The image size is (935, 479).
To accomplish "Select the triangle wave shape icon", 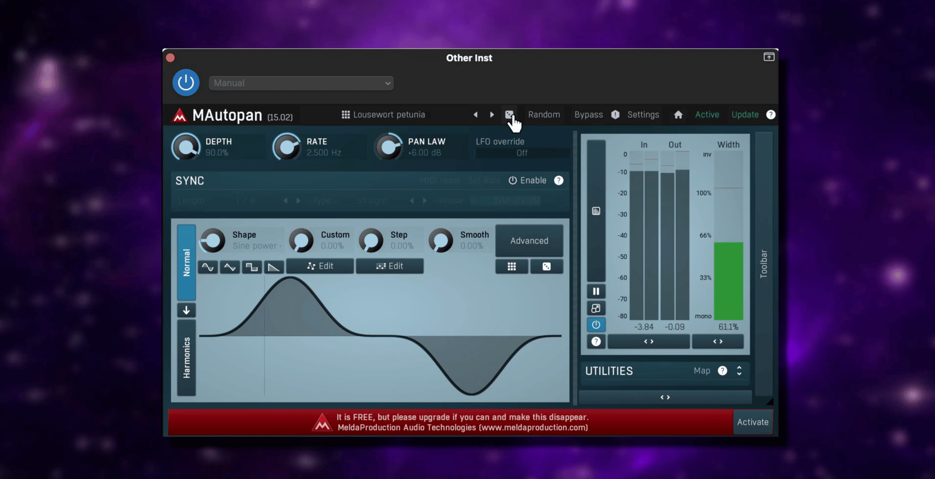I will [230, 267].
